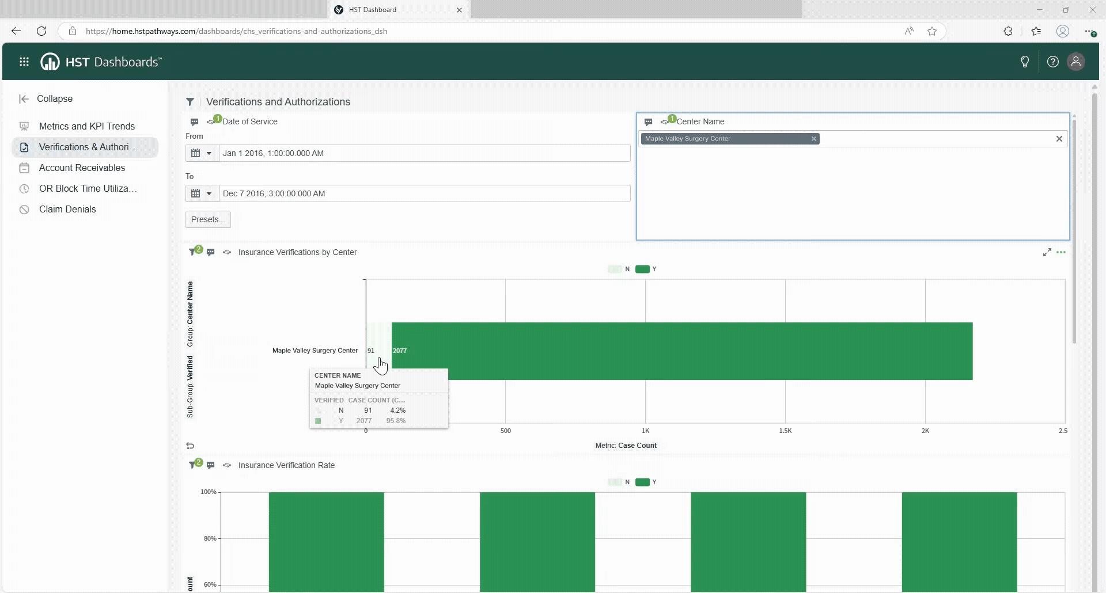The width and height of the screenshot is (1106, 593).
Task: Click the 95.8% value in the tooltip
Action: 396,421
